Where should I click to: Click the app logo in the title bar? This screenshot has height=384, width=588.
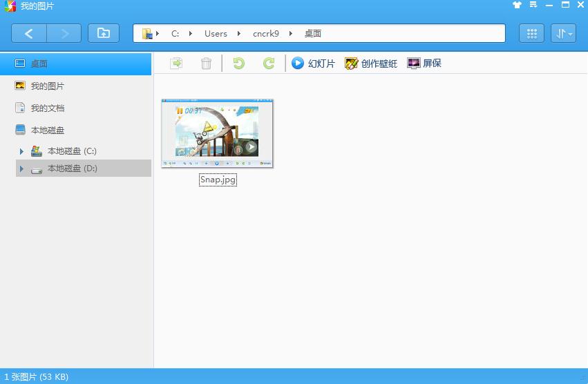(10, 6)
